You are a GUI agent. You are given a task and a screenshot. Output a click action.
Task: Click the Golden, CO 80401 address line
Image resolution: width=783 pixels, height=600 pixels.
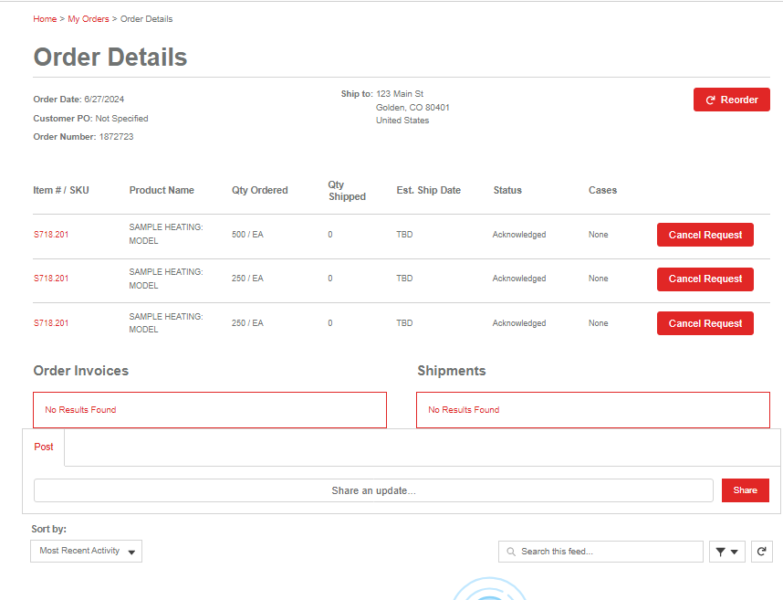point(412,108)
